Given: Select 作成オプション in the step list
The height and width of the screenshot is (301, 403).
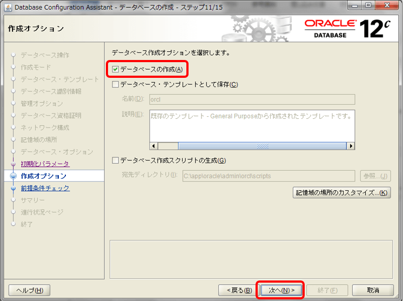Looking at the screenshot, I should pyautogui.click(x=44, y=176).
